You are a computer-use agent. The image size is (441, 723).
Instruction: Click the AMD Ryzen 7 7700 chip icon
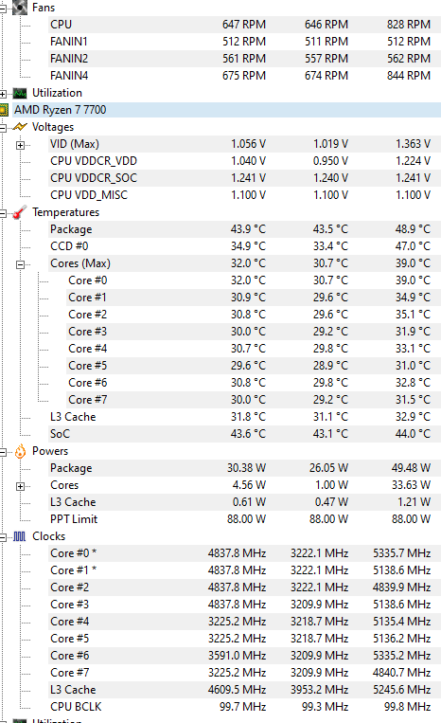tap(4, 110)
